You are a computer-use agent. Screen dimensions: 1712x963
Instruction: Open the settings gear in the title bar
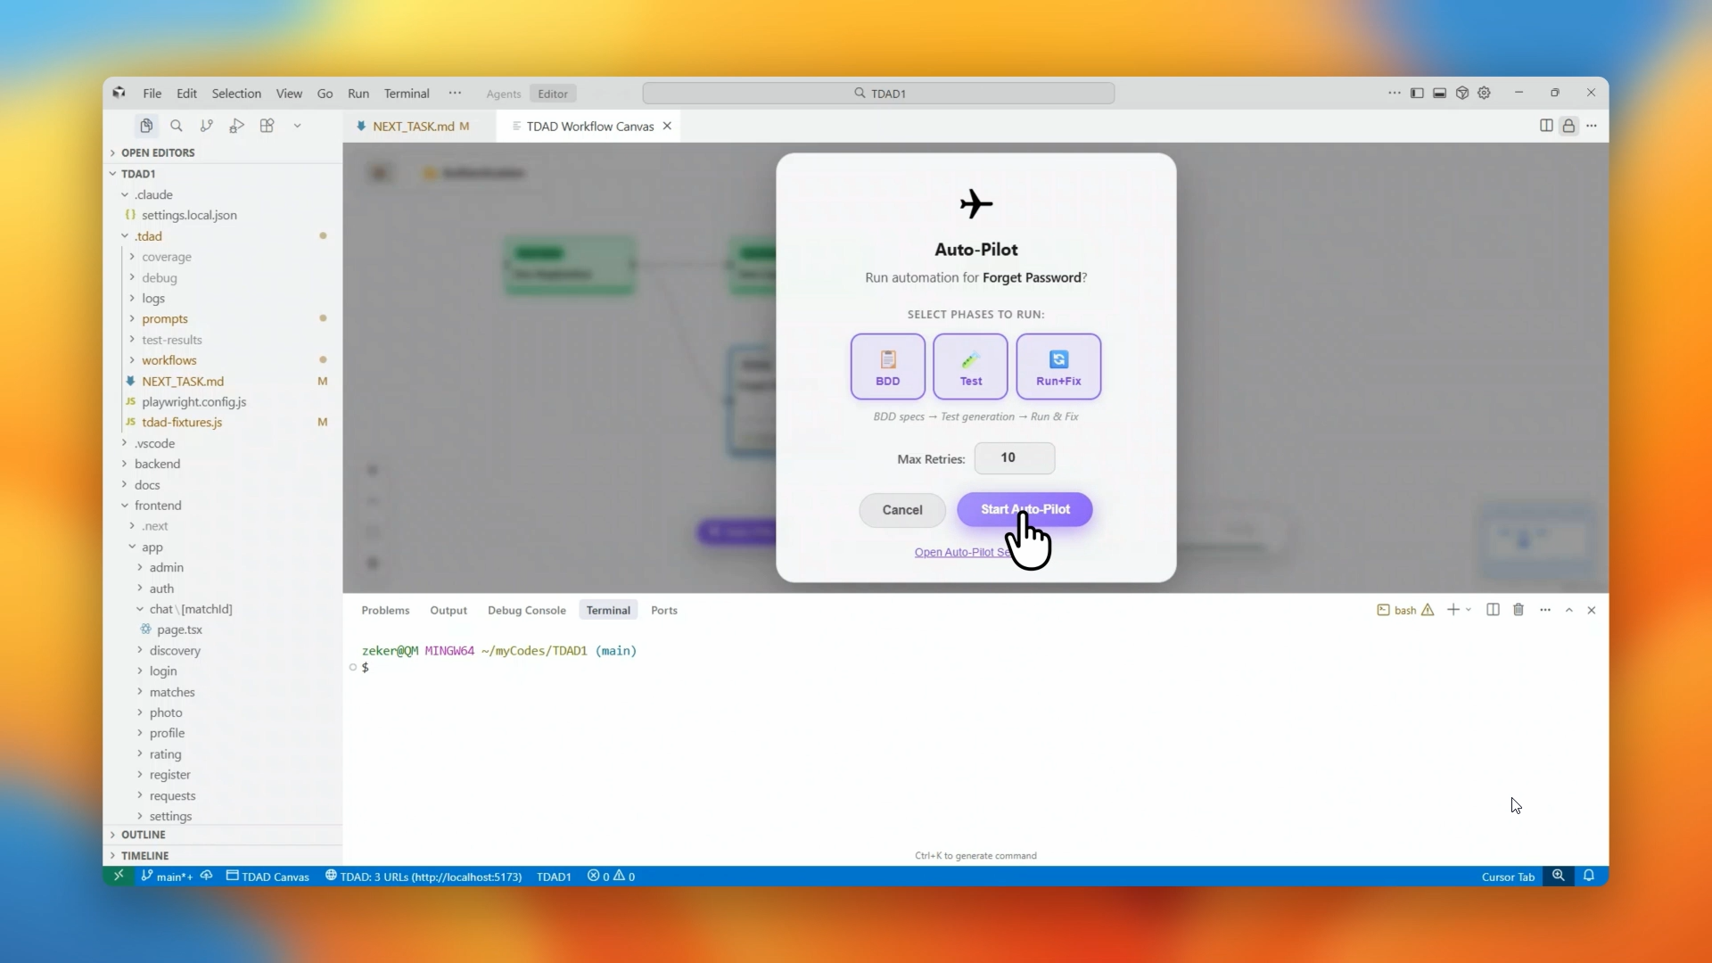coord(1485,93)
